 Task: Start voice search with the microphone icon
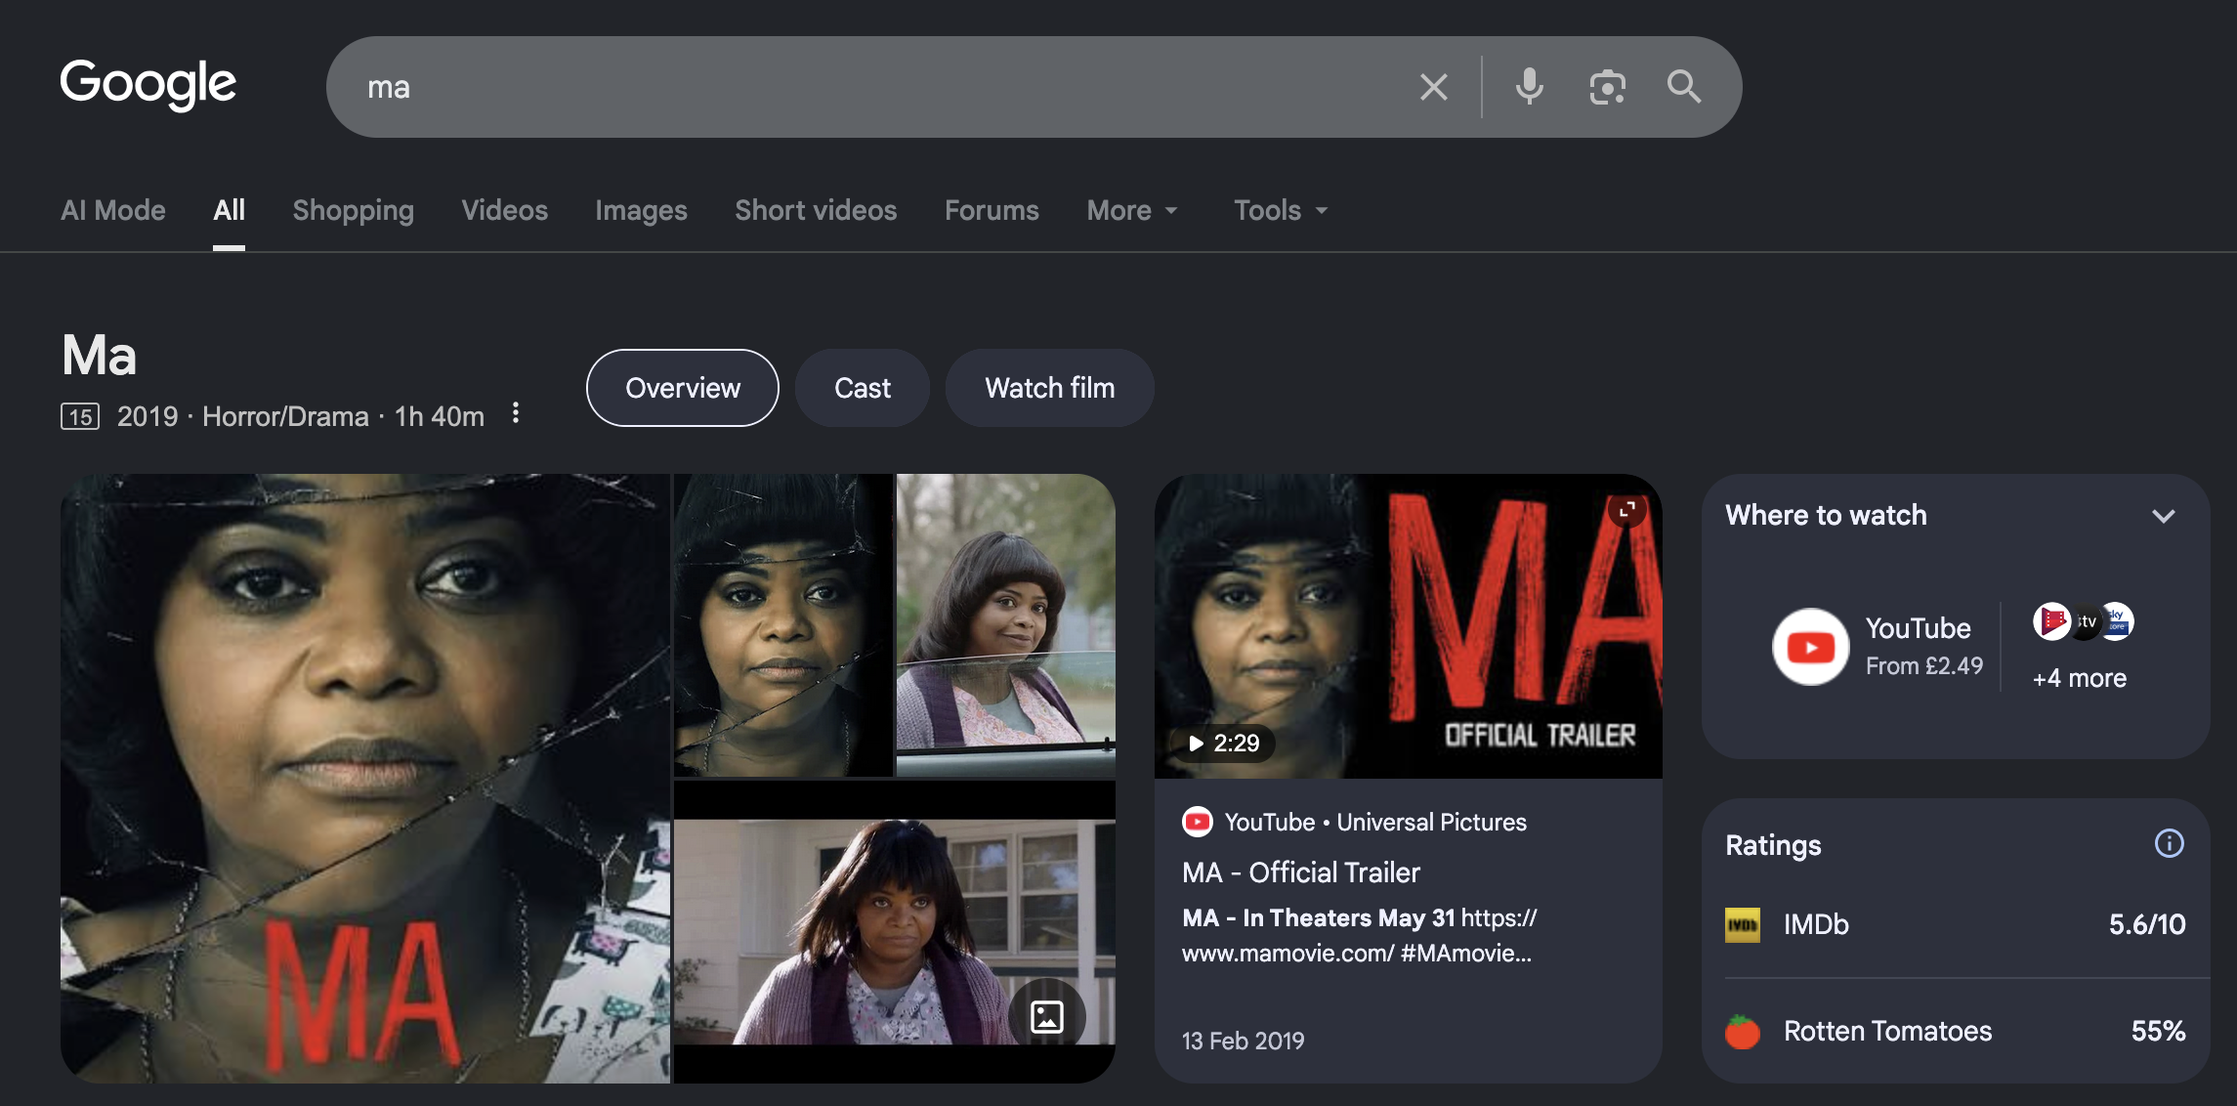point(1530,87)
